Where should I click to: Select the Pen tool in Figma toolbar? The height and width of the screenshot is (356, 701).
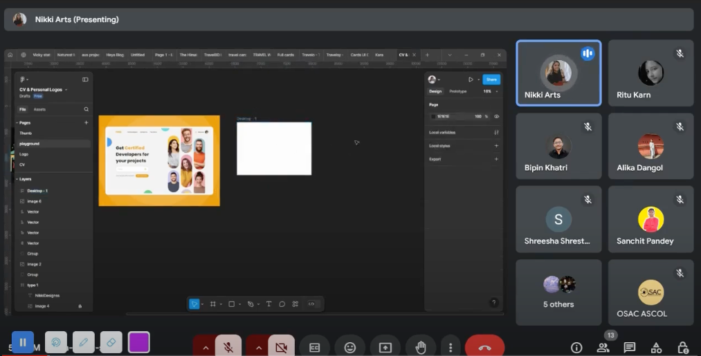(251, 304)
